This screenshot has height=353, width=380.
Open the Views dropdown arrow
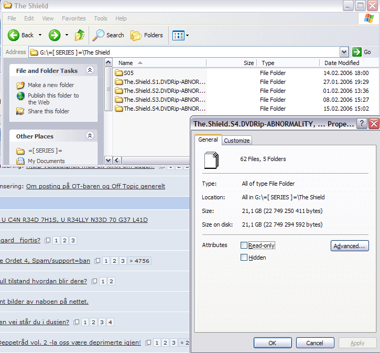point(187,35)
